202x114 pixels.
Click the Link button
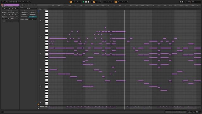click(x=3, y=2)
